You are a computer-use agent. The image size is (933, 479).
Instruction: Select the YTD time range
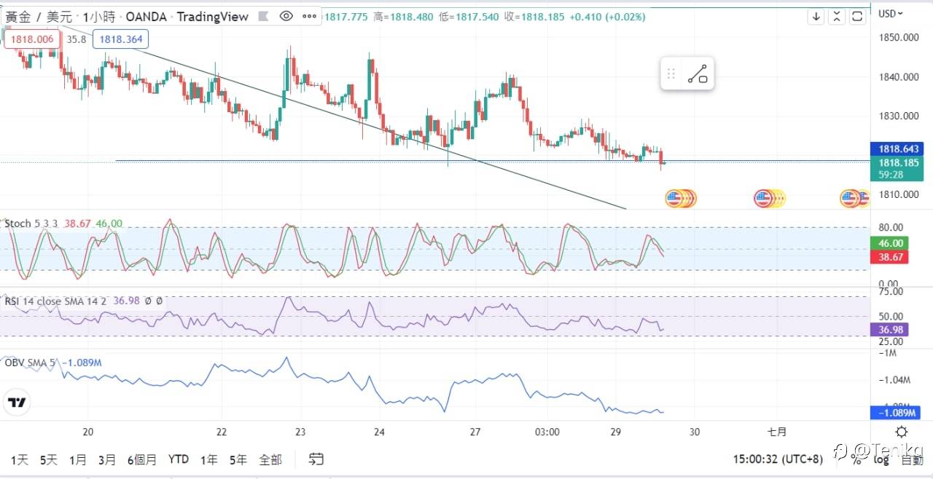(179, 459)
